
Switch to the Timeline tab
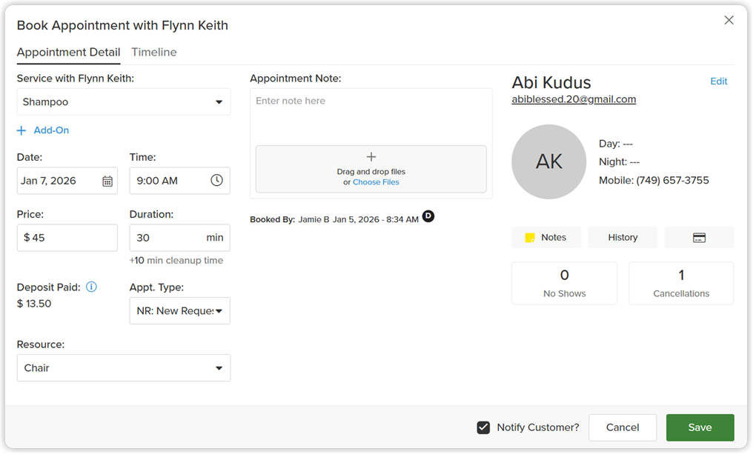click(x=154, y=53)
